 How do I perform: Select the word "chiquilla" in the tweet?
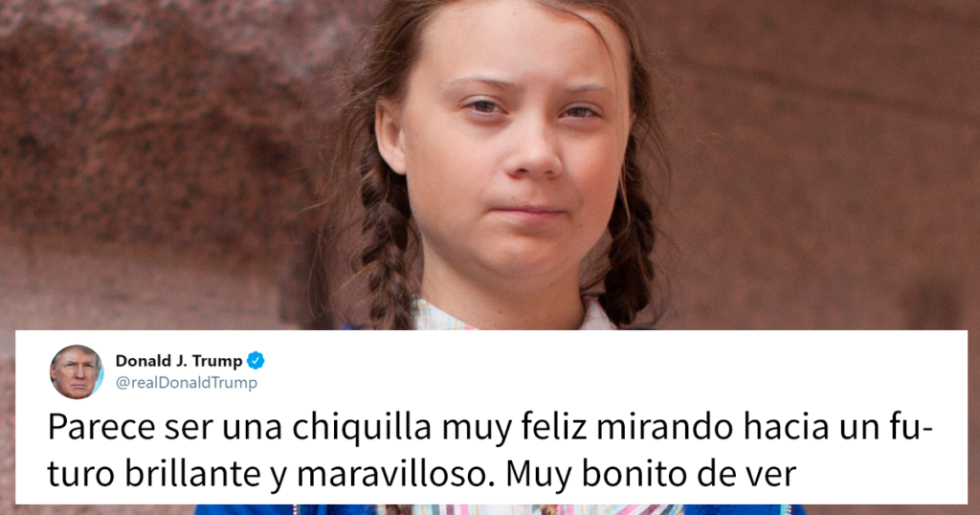pyautogui.click(x=363, y=428)
